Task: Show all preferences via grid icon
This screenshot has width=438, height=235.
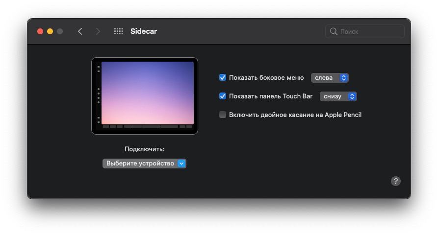Action: pyautogui.click(x=118, y=31)
